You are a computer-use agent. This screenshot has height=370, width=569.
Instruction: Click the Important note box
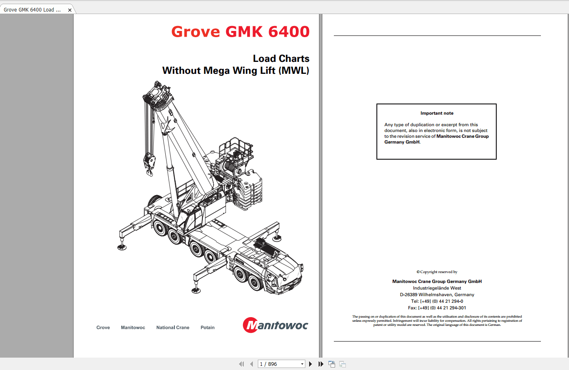(436, 131)
